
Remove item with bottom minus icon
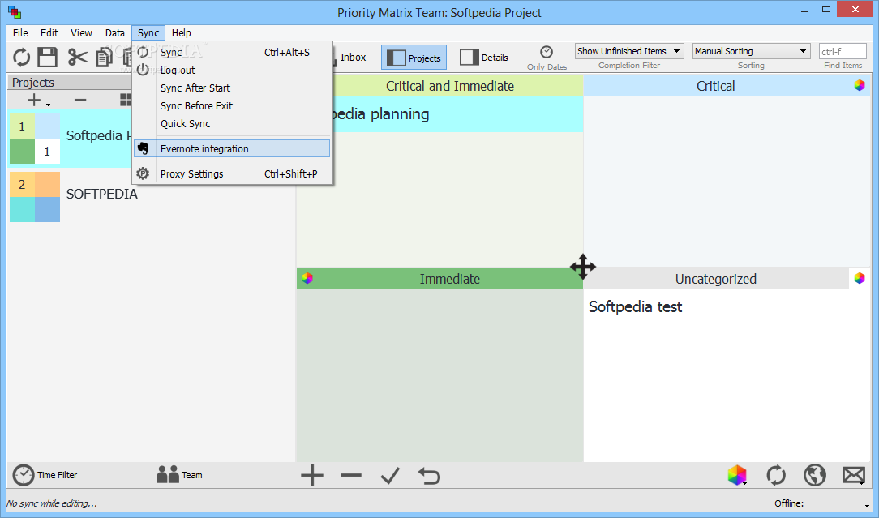[351, 475]
